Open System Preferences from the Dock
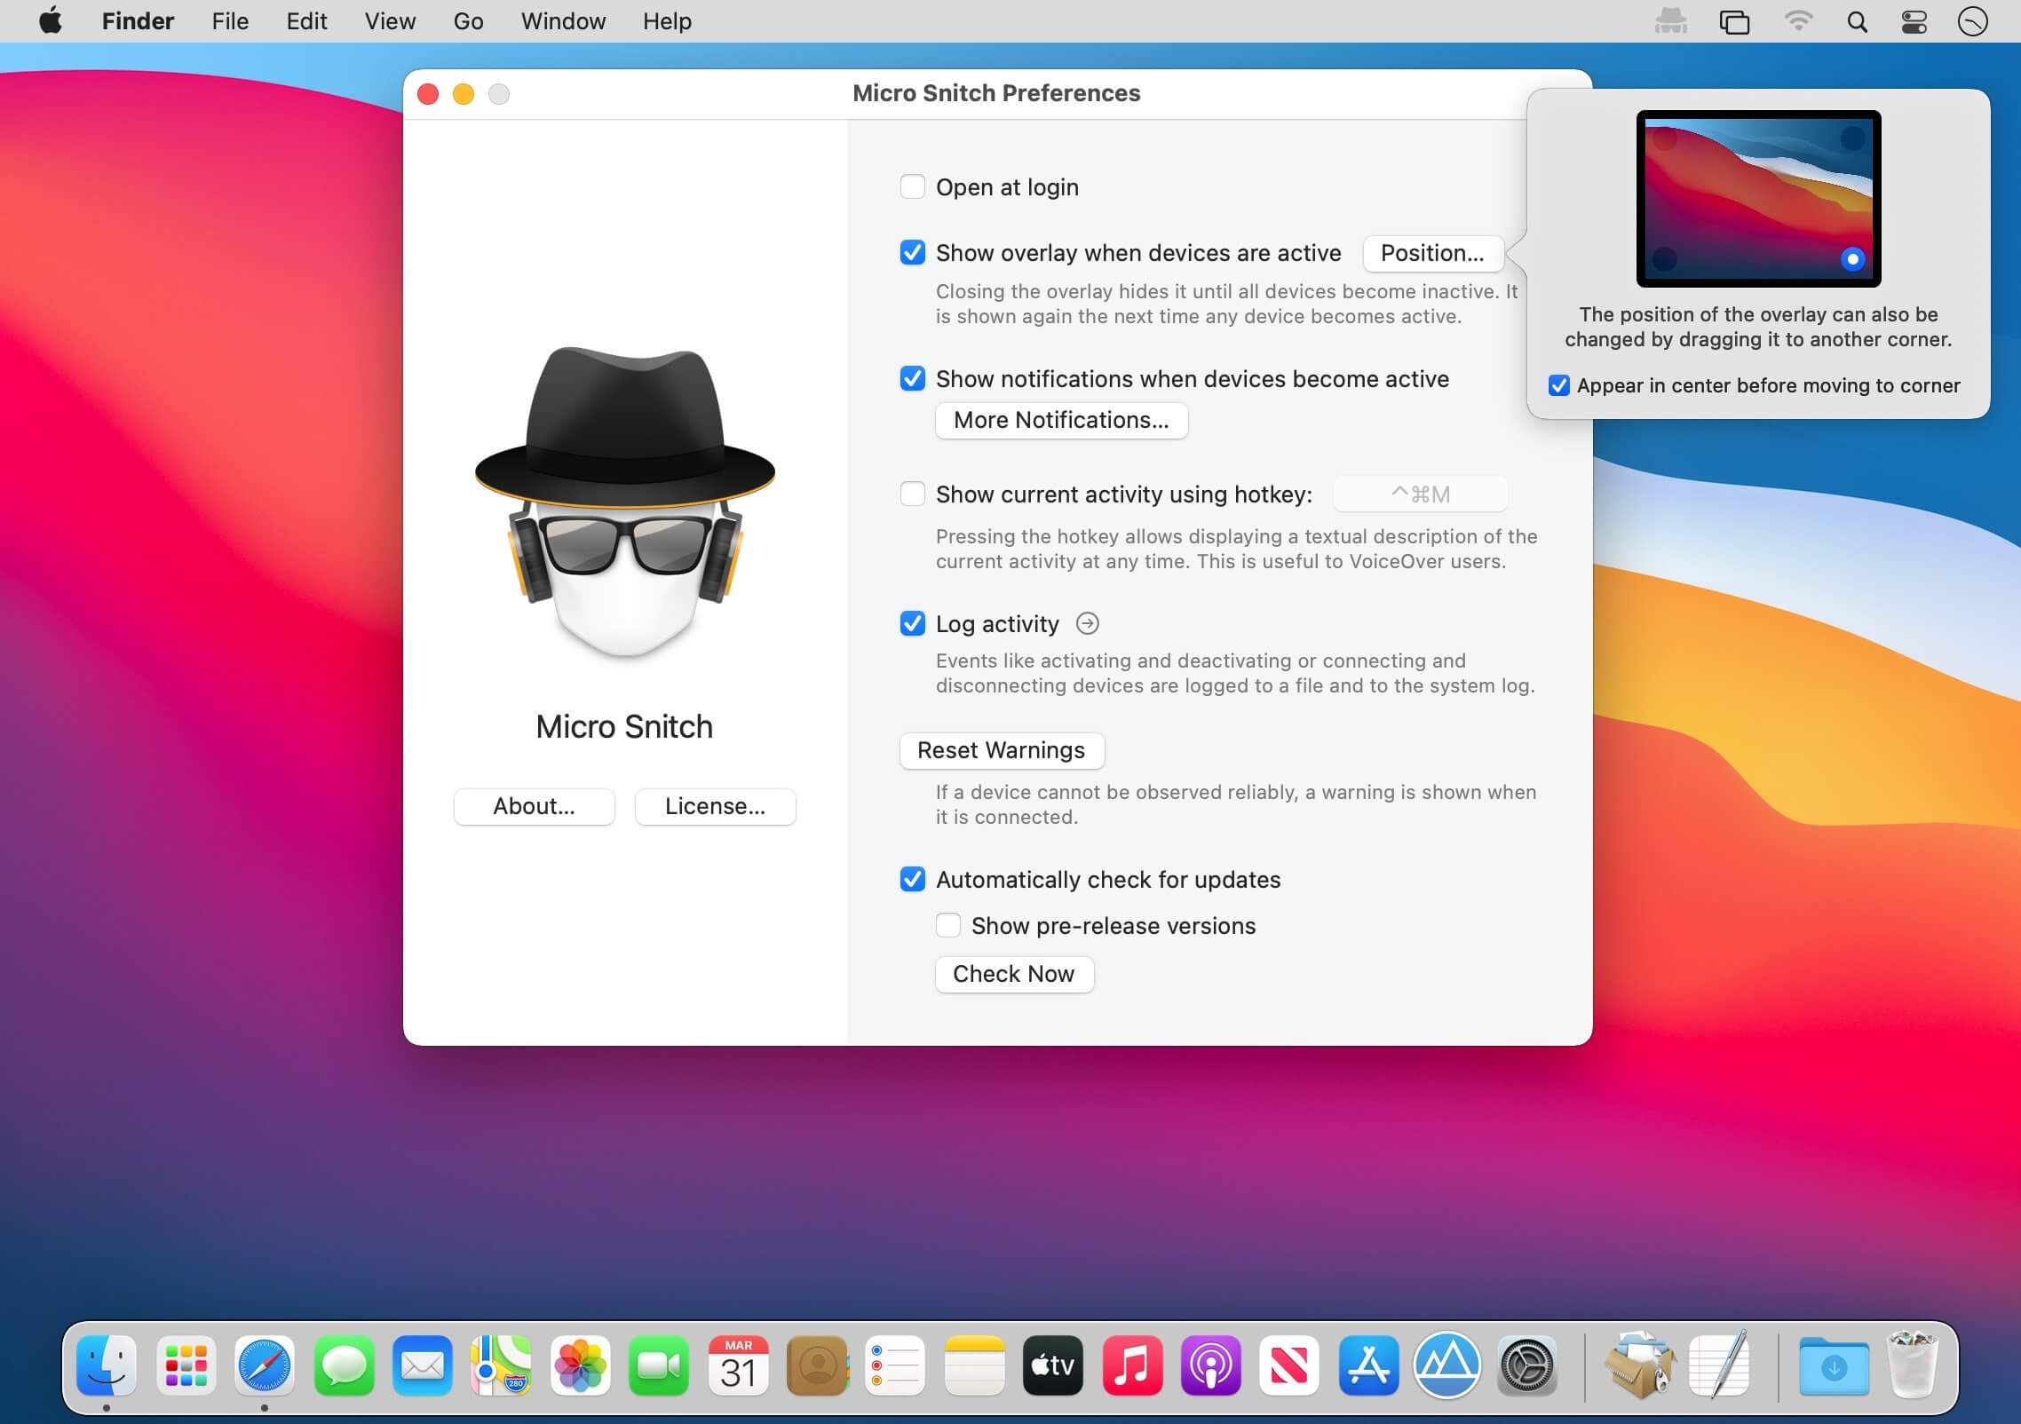The width and height of the screenshot is (2021, 1424). pyautogui.click(x=1526, y=1365)
